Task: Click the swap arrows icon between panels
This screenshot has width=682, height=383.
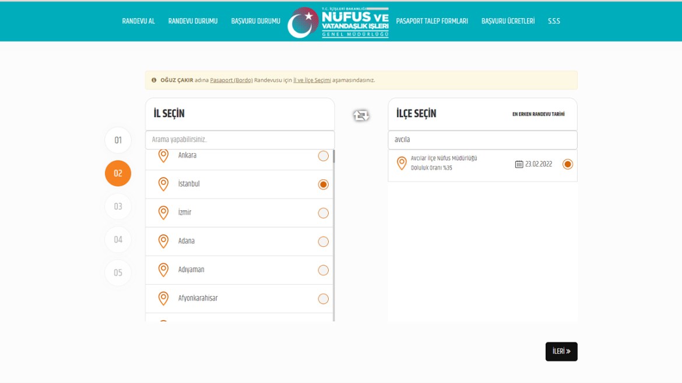Action: 361,116
